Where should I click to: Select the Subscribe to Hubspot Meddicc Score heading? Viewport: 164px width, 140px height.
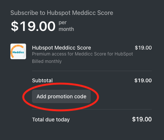click(62, 13)
